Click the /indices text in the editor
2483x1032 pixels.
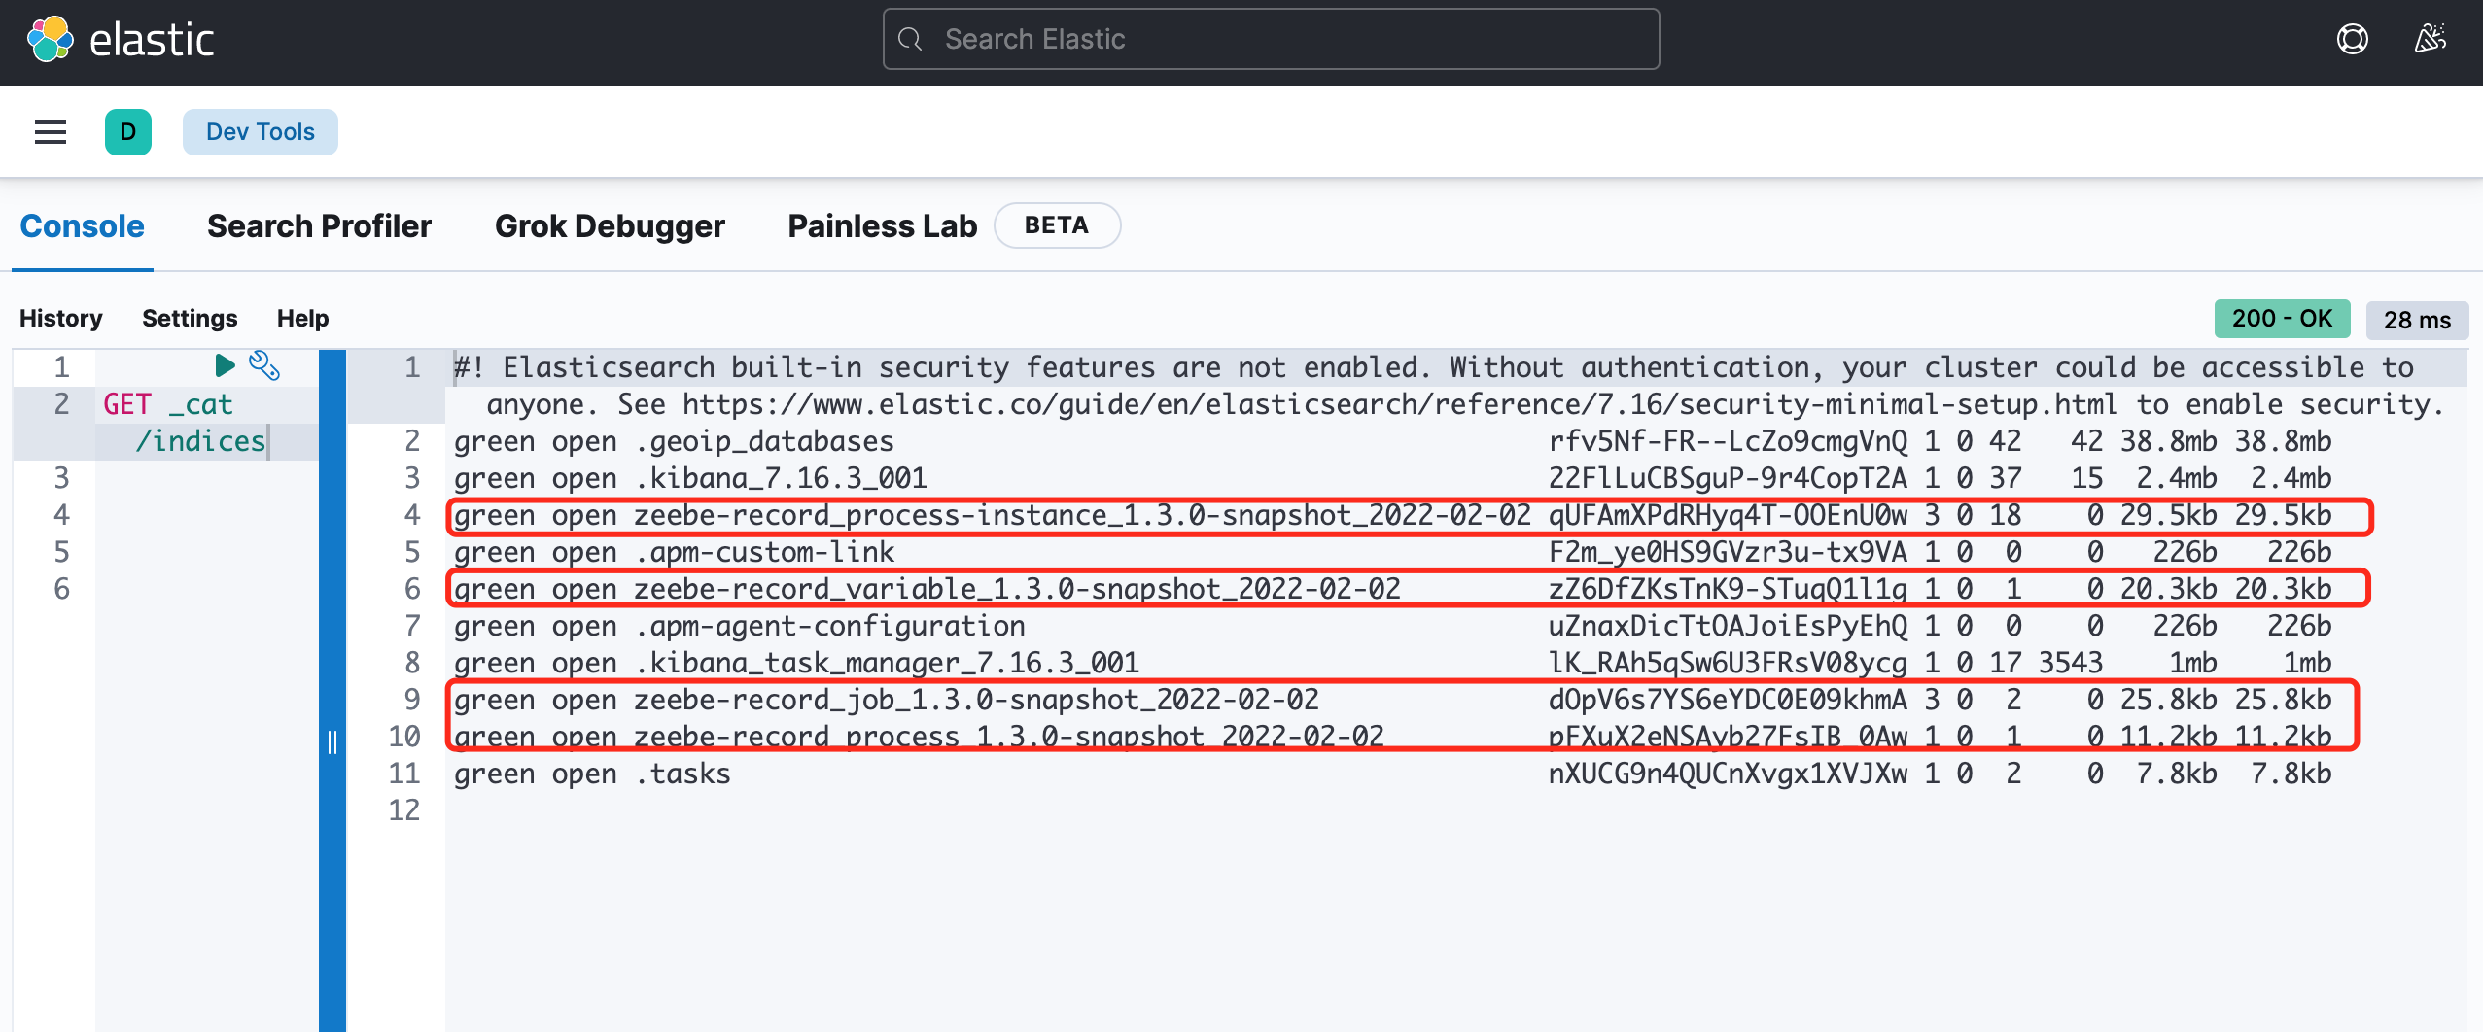pos(199,441)
